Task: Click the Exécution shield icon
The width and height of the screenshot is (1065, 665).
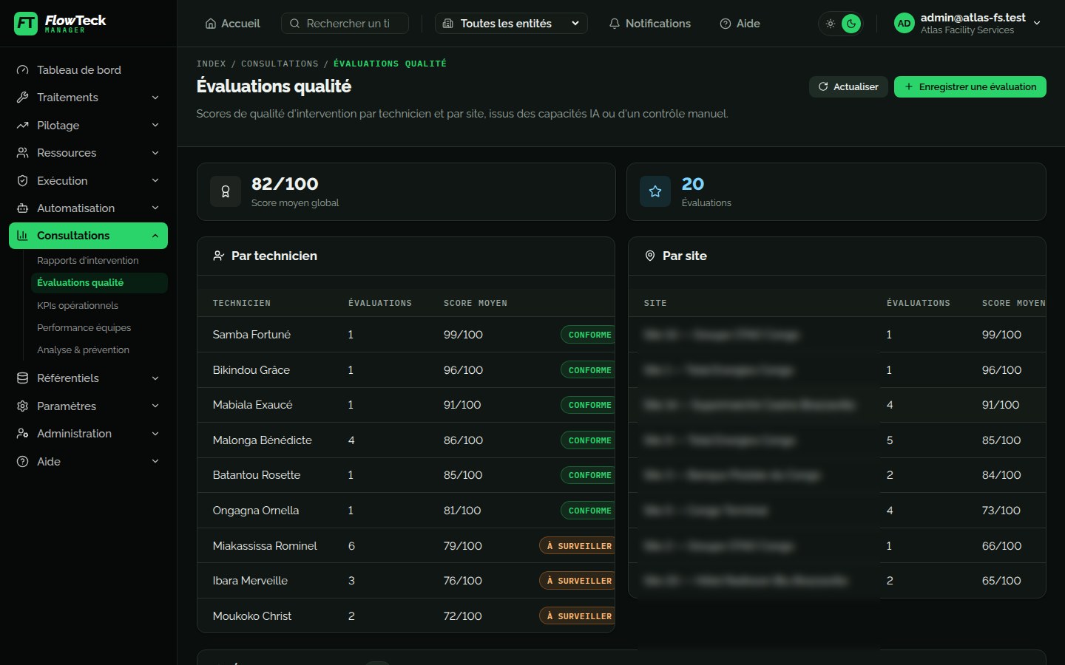Action: (x=22, y=181)
